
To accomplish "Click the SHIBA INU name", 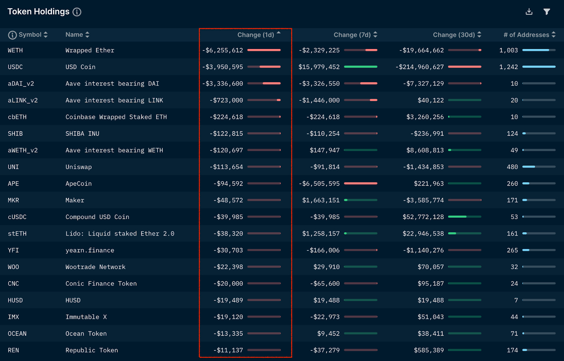I will (x=82, y=133).
